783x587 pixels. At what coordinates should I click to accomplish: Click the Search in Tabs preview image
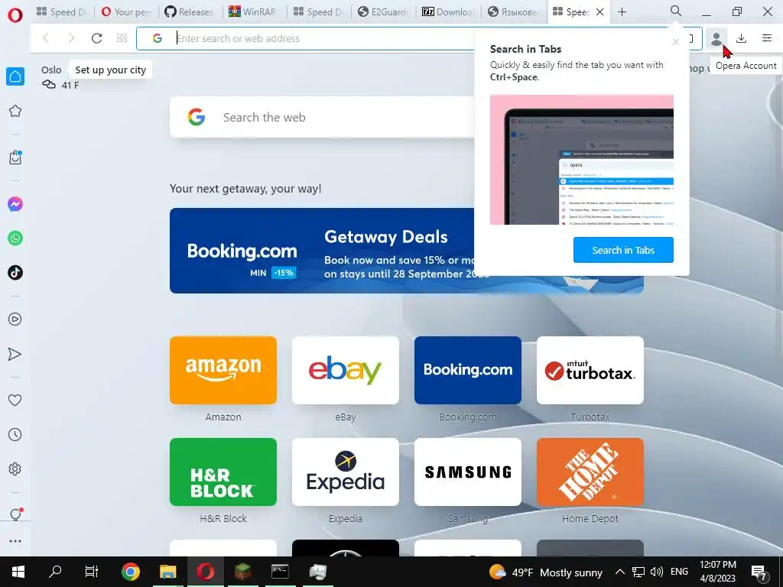click(582, 160)
